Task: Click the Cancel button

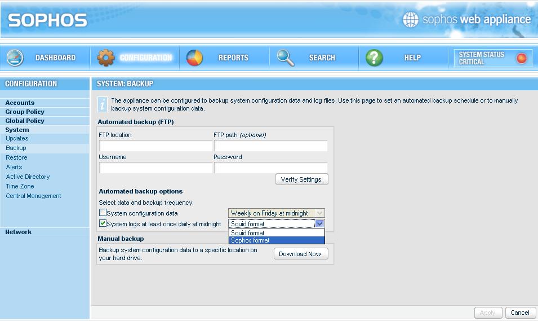Action: 520,313
